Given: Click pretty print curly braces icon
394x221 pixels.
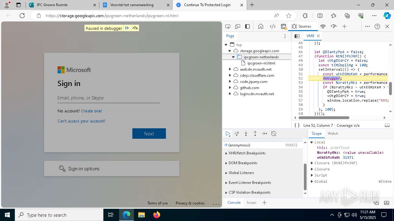Looking at the screenshot, I should coord(297,125).
